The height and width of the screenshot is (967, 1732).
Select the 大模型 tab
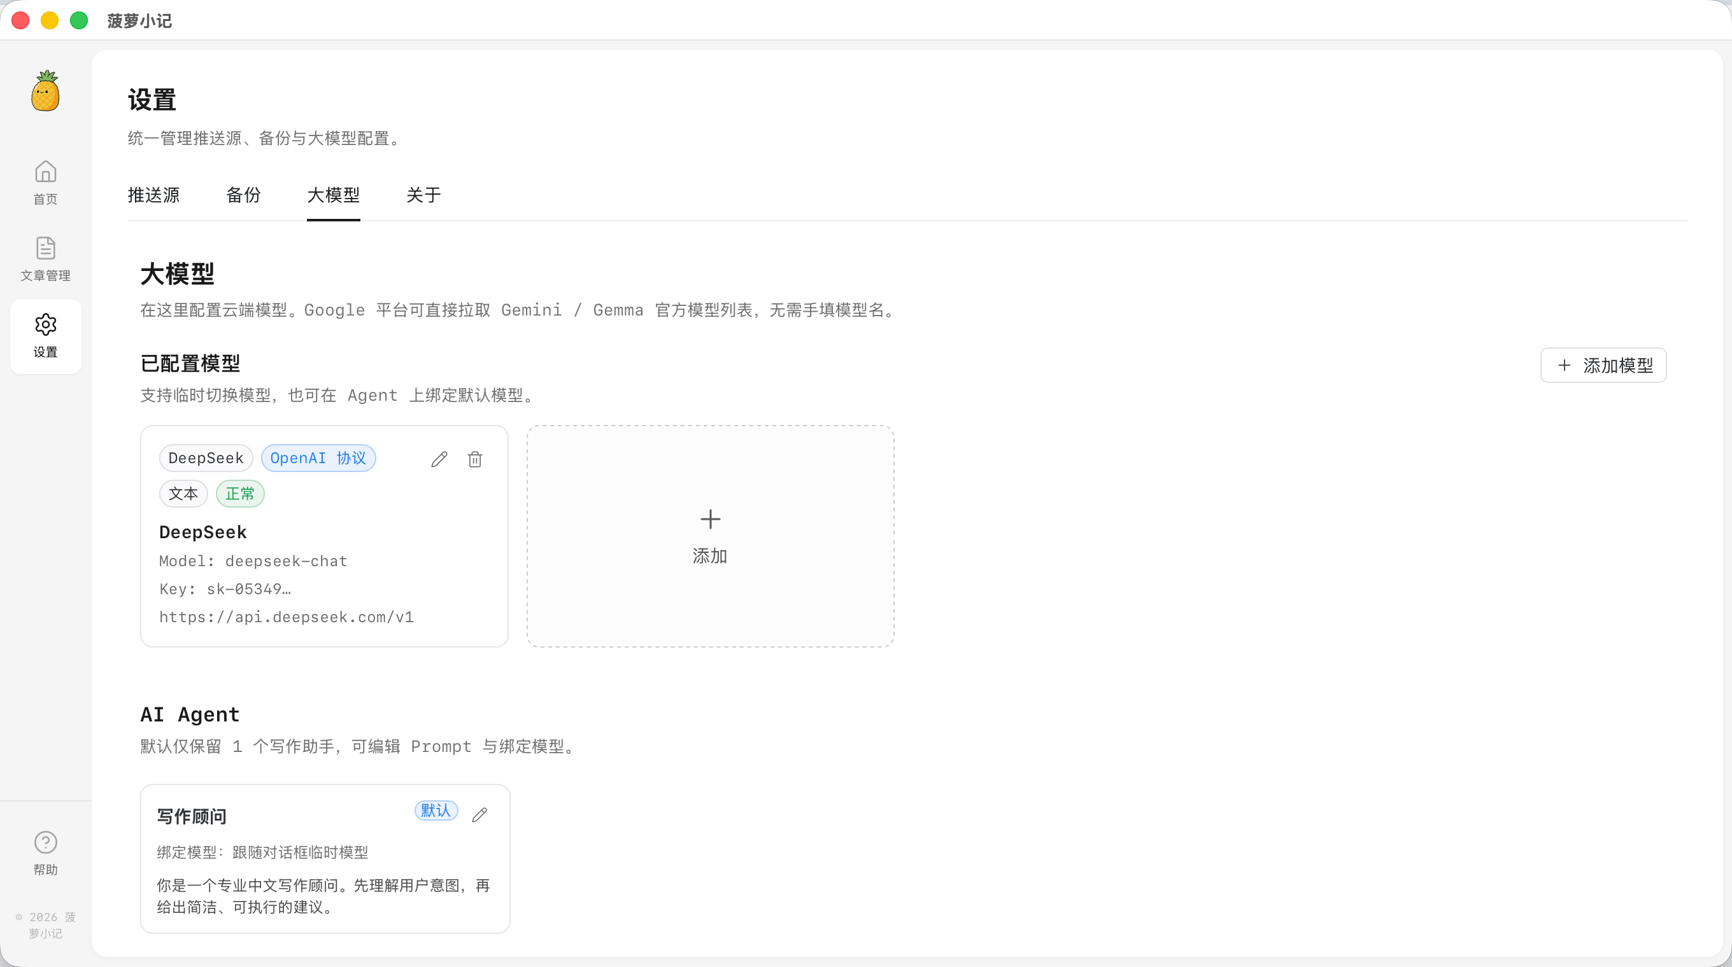[x=334, y=195]
